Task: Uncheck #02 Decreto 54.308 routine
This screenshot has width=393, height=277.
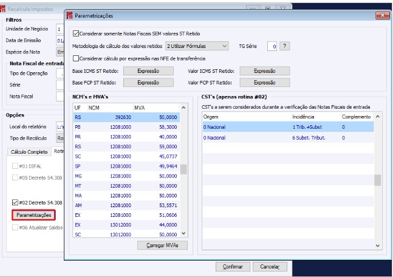Action: pyautogui.click(x=15, y=202)
